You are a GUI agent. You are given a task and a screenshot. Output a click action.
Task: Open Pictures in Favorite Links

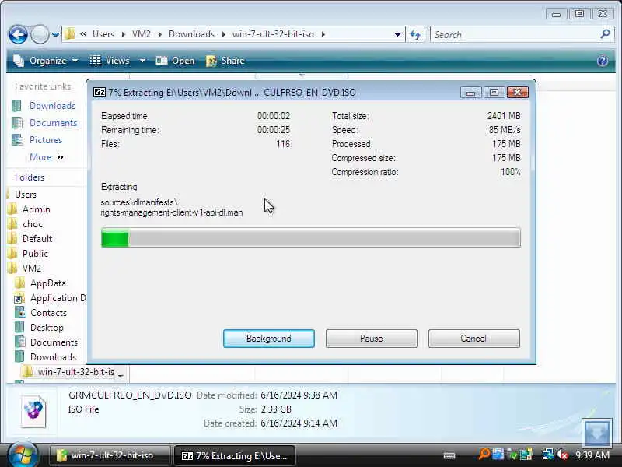(46, 140)
